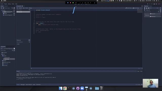
Task: Open the Help menu
Action: coord(16,4)
